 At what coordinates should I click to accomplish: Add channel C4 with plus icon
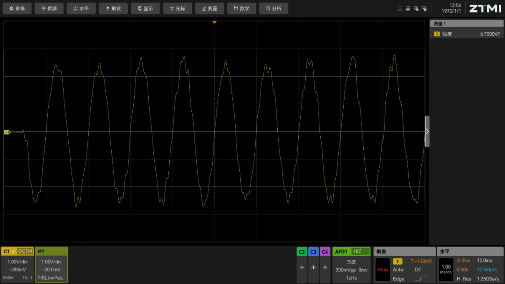coord(325,267)
